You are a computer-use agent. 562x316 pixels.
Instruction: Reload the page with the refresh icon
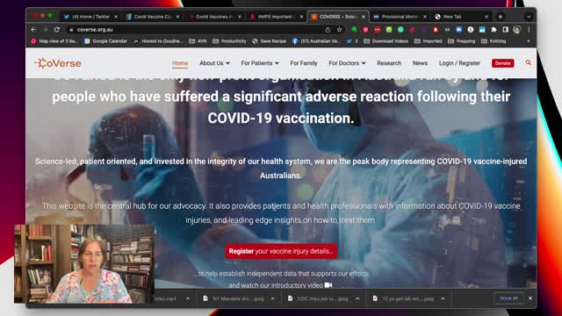(56, 29)
